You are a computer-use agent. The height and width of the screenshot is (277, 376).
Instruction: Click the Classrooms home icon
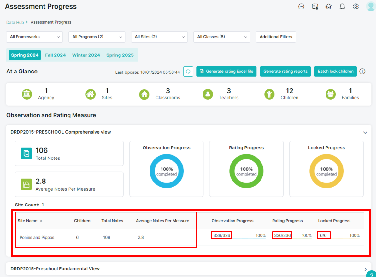144,95
